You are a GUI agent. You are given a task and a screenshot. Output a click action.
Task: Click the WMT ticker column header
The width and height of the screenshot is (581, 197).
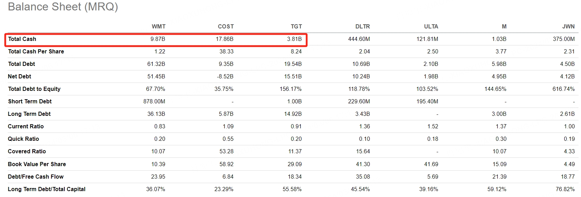(158, 26)
